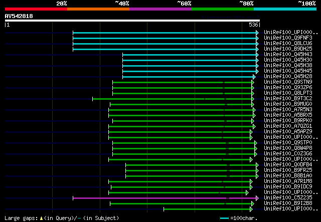Image resolution: width=321 pixels, height=222 pixels.
Task: Select the UniRef100_A7R5N3 label
Action: click(288, 110)
